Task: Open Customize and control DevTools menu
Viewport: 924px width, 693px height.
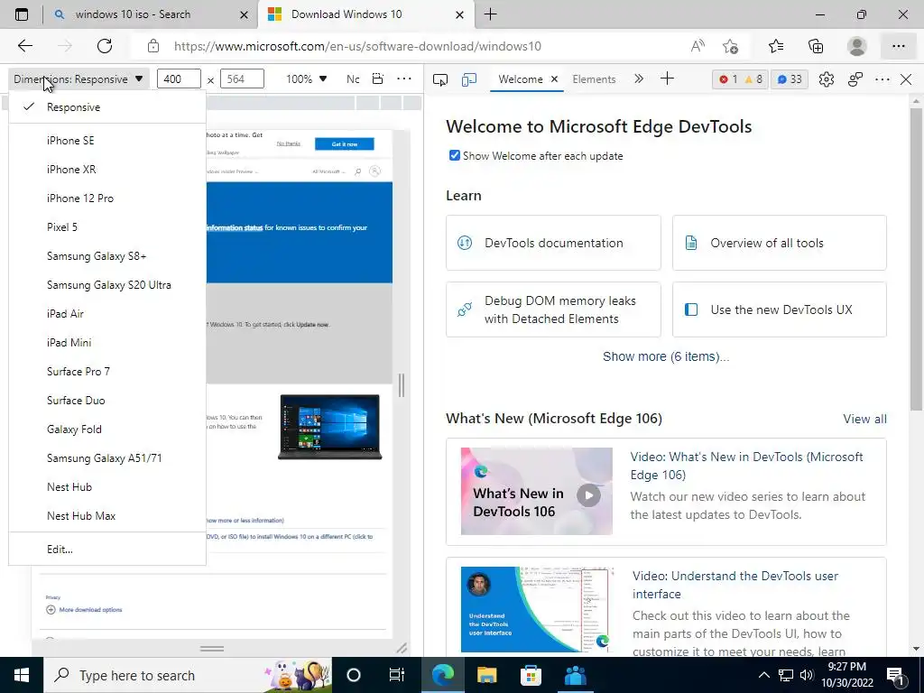Action: pos(882,79)
